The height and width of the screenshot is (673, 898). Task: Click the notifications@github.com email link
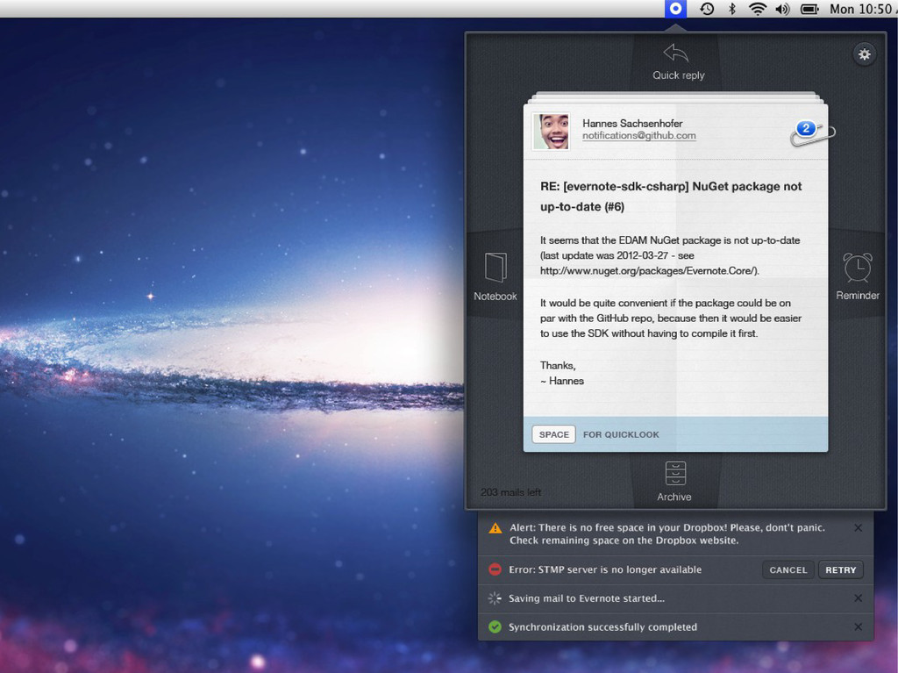coord(639,136)
